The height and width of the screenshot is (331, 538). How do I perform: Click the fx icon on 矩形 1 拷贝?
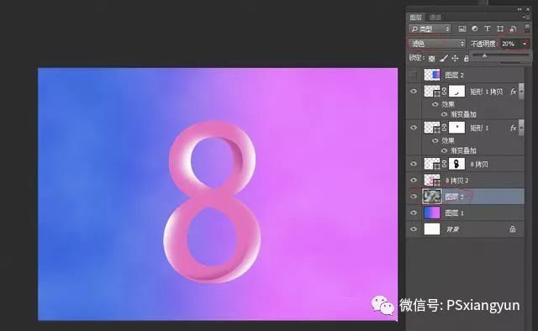[513, 92]
